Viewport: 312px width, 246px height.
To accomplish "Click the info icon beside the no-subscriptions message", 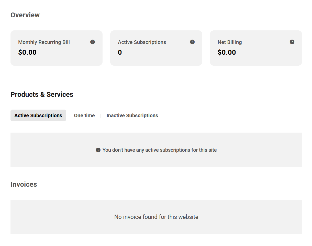I will (x=98, y=150).
